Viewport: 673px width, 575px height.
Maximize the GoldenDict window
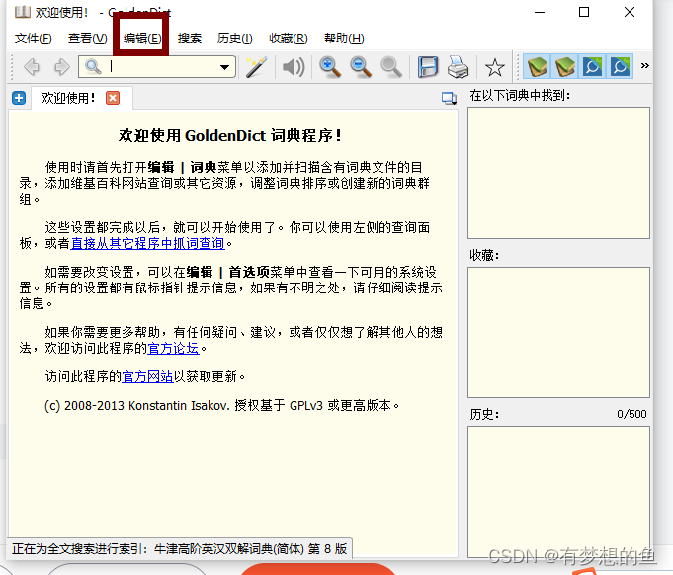click(x=584, y=12)
